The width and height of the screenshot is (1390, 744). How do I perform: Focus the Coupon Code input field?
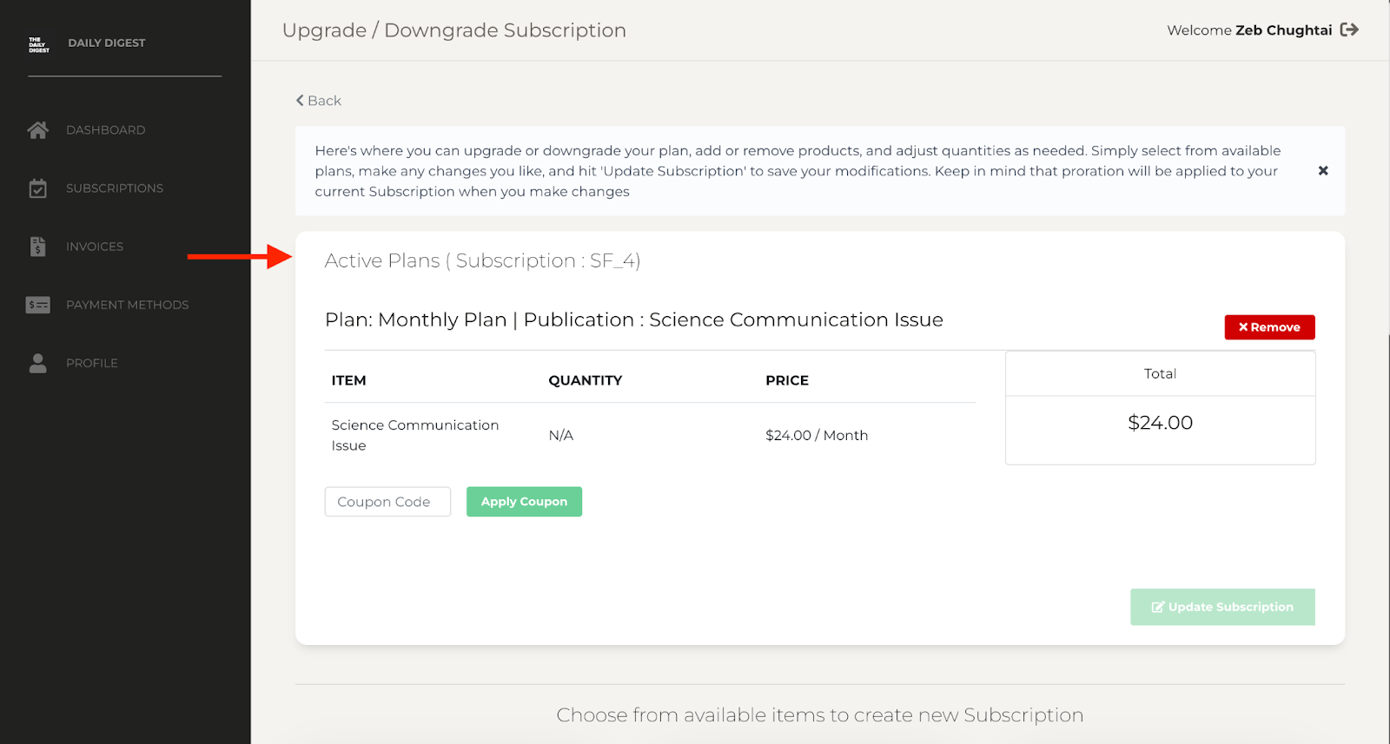point(387,502)
